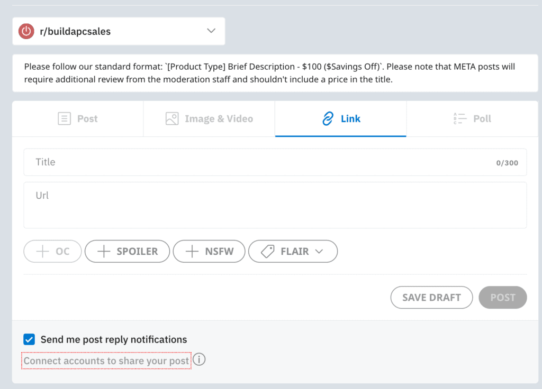Toggle the OC tag button
This screenshot has width=542, height=389.
tap(52, 252)
